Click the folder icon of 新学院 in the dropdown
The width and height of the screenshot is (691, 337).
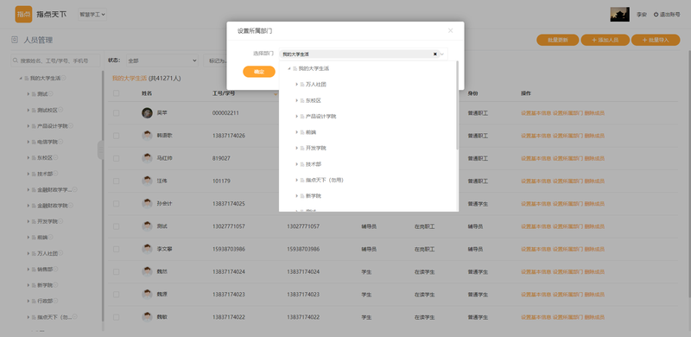click(302, 195)
